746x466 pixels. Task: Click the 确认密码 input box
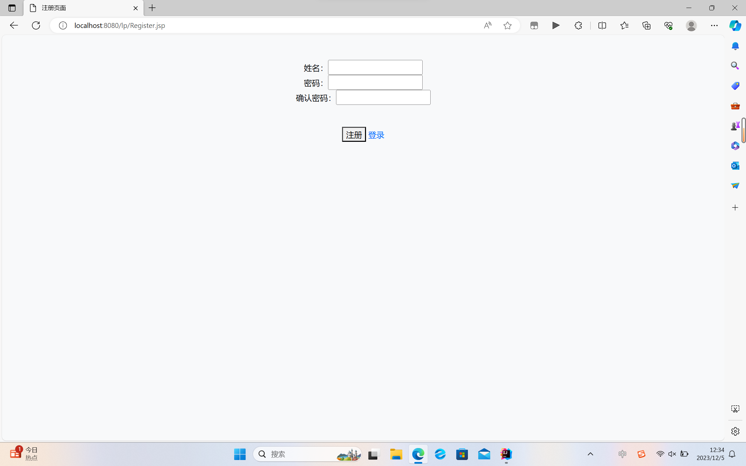[x=383, y=98]
